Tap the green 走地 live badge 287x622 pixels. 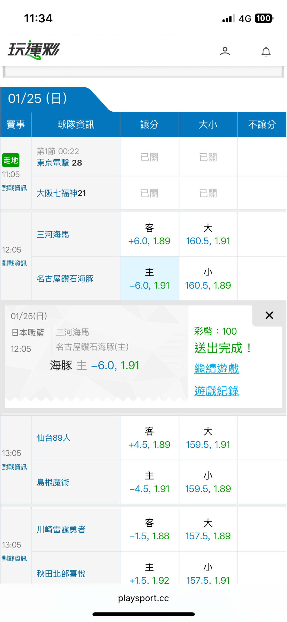tap(11, 160)
